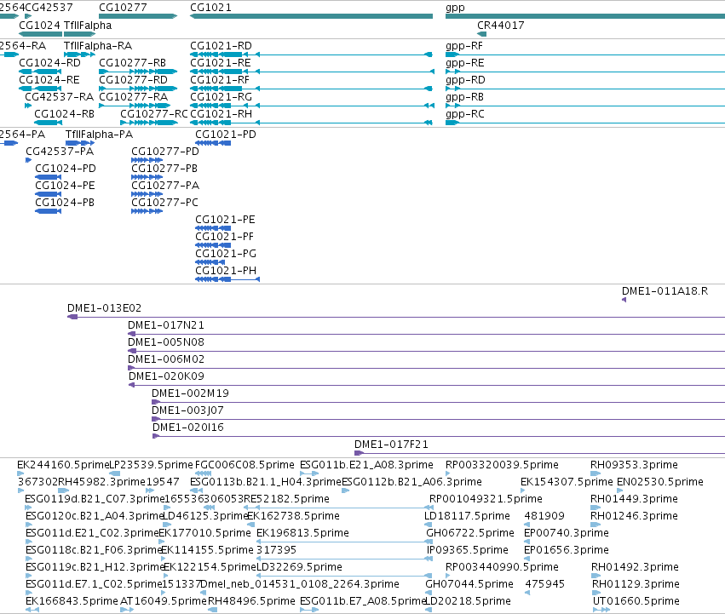
Task: Select protein CG10277-PA
Action: (x=165, y=186)
